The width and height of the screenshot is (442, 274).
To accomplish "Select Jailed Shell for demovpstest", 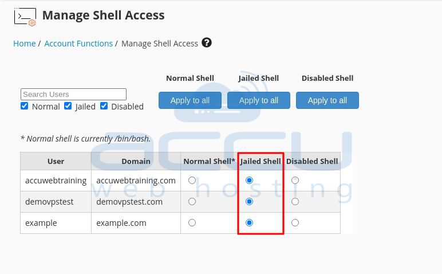I will pos(249,201).
